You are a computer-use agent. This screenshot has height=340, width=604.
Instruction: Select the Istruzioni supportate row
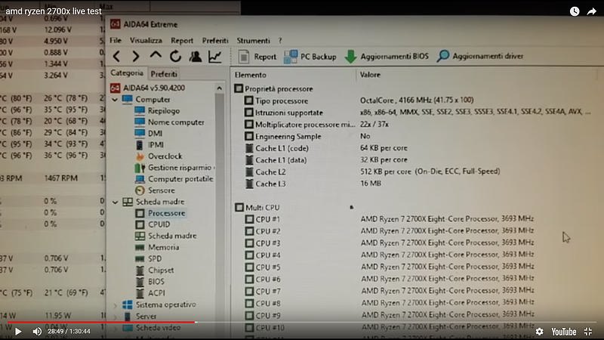click(418, 113)
